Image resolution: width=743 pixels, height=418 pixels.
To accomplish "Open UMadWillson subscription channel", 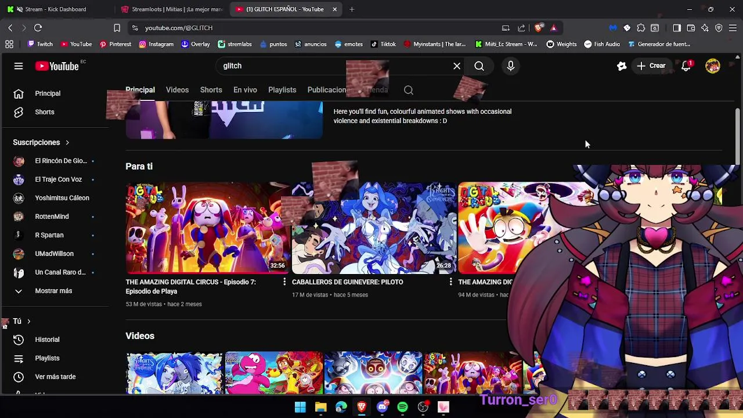I will [x=53, y=254].
